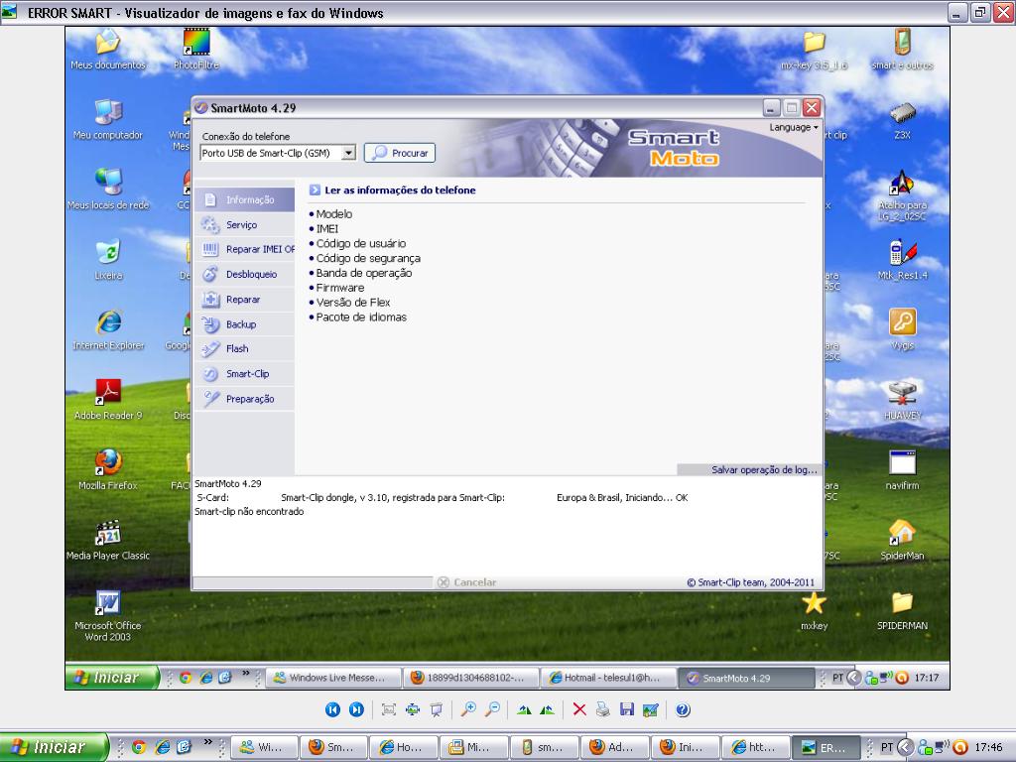Expand the Conexão do telefone dropdown
The width and height of the screenshot is (1016, 762).
coord(348,153)
